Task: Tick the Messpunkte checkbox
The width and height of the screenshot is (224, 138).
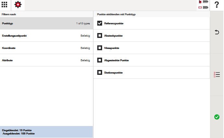Action: click(x=100, y=48)
